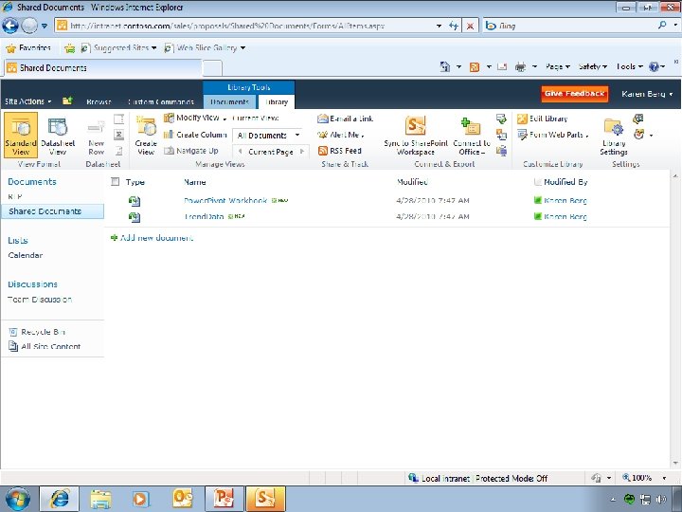
Task: Open Favorites in IE bar
Action: tap(29, 48)
